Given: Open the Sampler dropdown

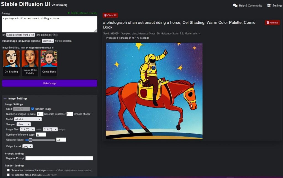Looking at the screenshot, I should pyautogui.click(x=23, y=124).
